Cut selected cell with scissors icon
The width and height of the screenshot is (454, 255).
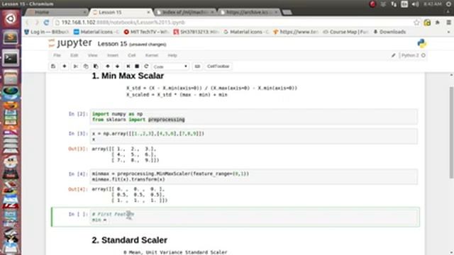(x=76, y=66)
